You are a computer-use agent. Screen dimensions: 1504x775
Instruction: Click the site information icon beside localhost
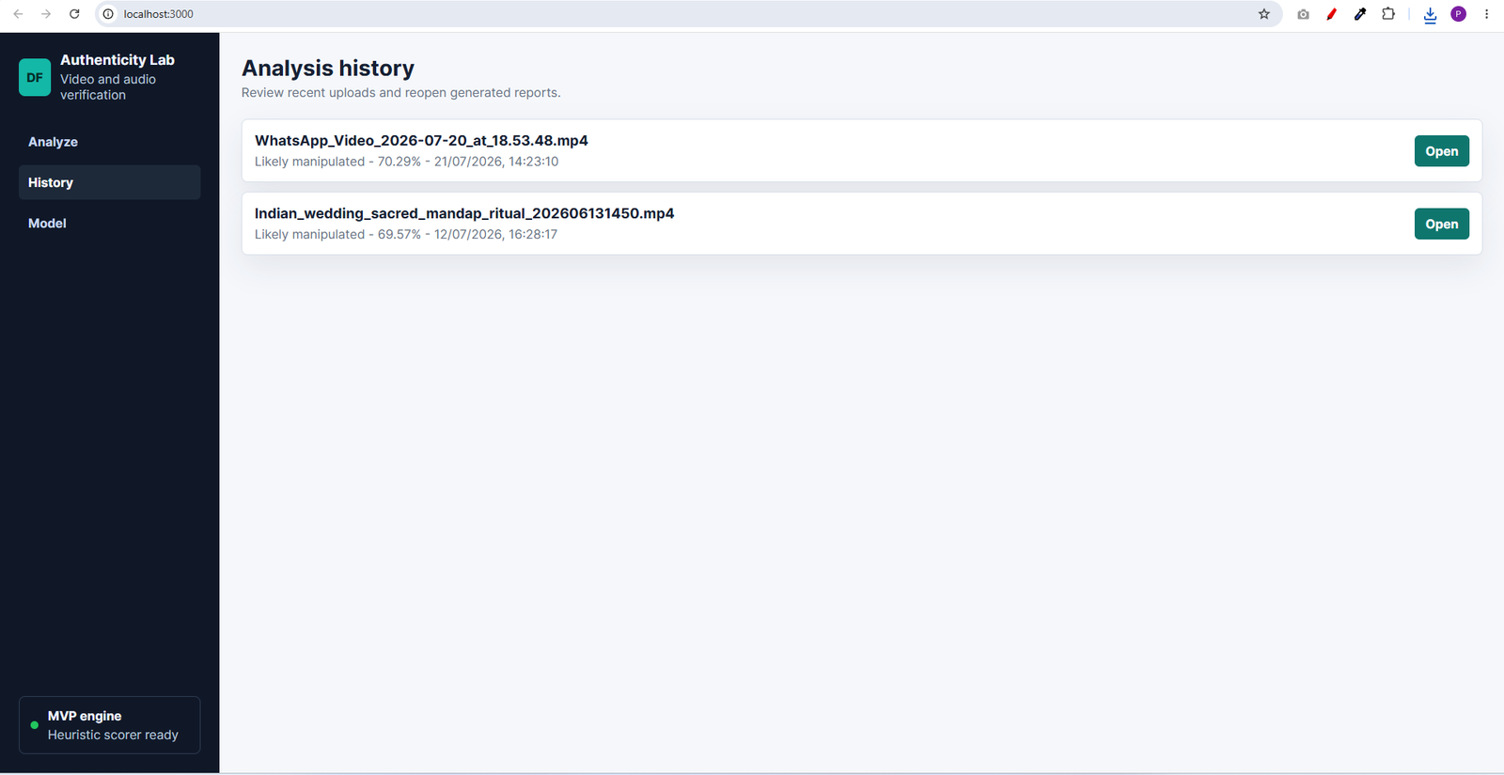108,14
